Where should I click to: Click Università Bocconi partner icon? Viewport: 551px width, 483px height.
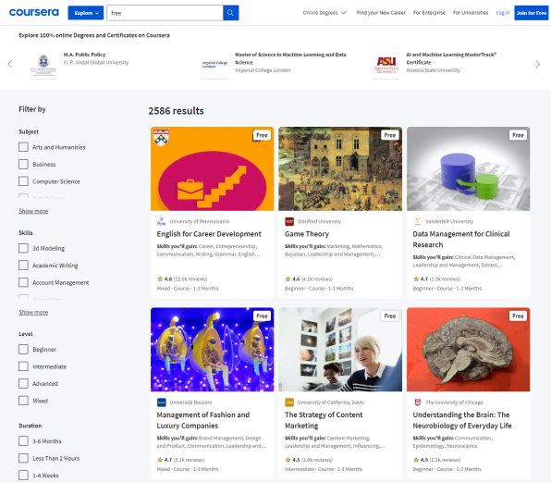click(161, 402)
